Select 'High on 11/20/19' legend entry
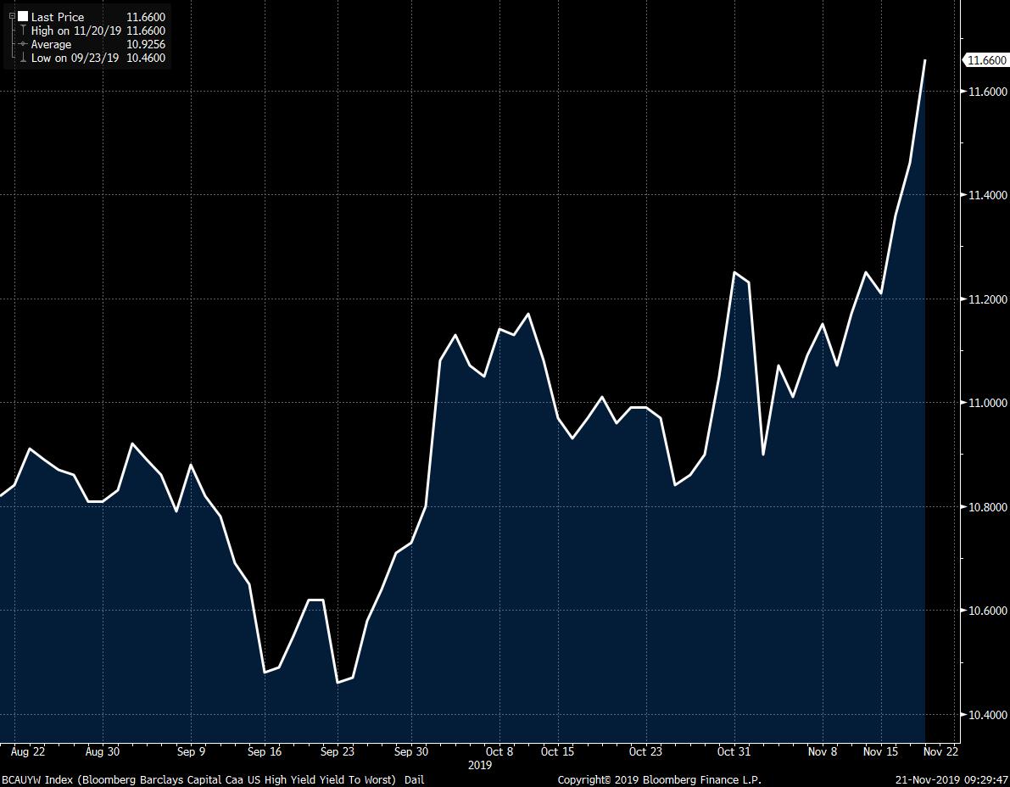This screenshot has width=1010, height=787. pyautogui.click(x=76, y=31)
